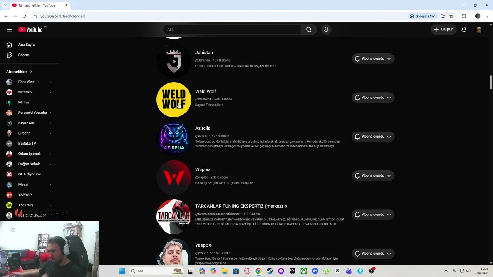This screenshot has width=493, height=277.
Task: Open the TARCANLAR channel avatar
Action: [174, 217]
